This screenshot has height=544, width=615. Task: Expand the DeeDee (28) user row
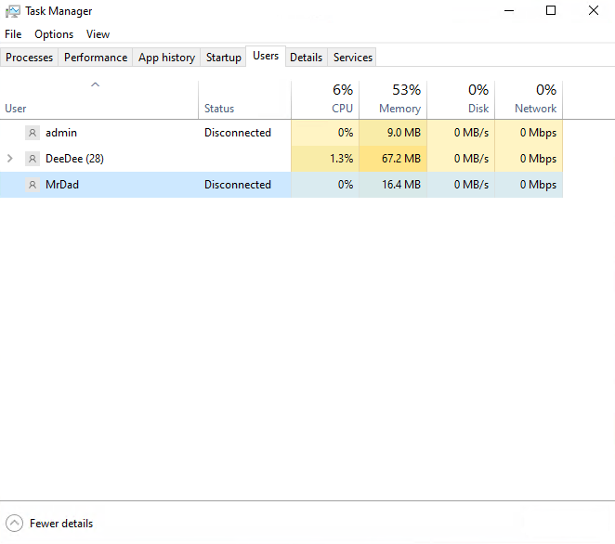10,159
